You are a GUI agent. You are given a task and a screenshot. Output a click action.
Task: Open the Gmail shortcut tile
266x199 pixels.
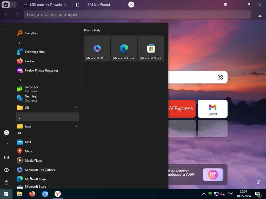(x=212, y=109)
